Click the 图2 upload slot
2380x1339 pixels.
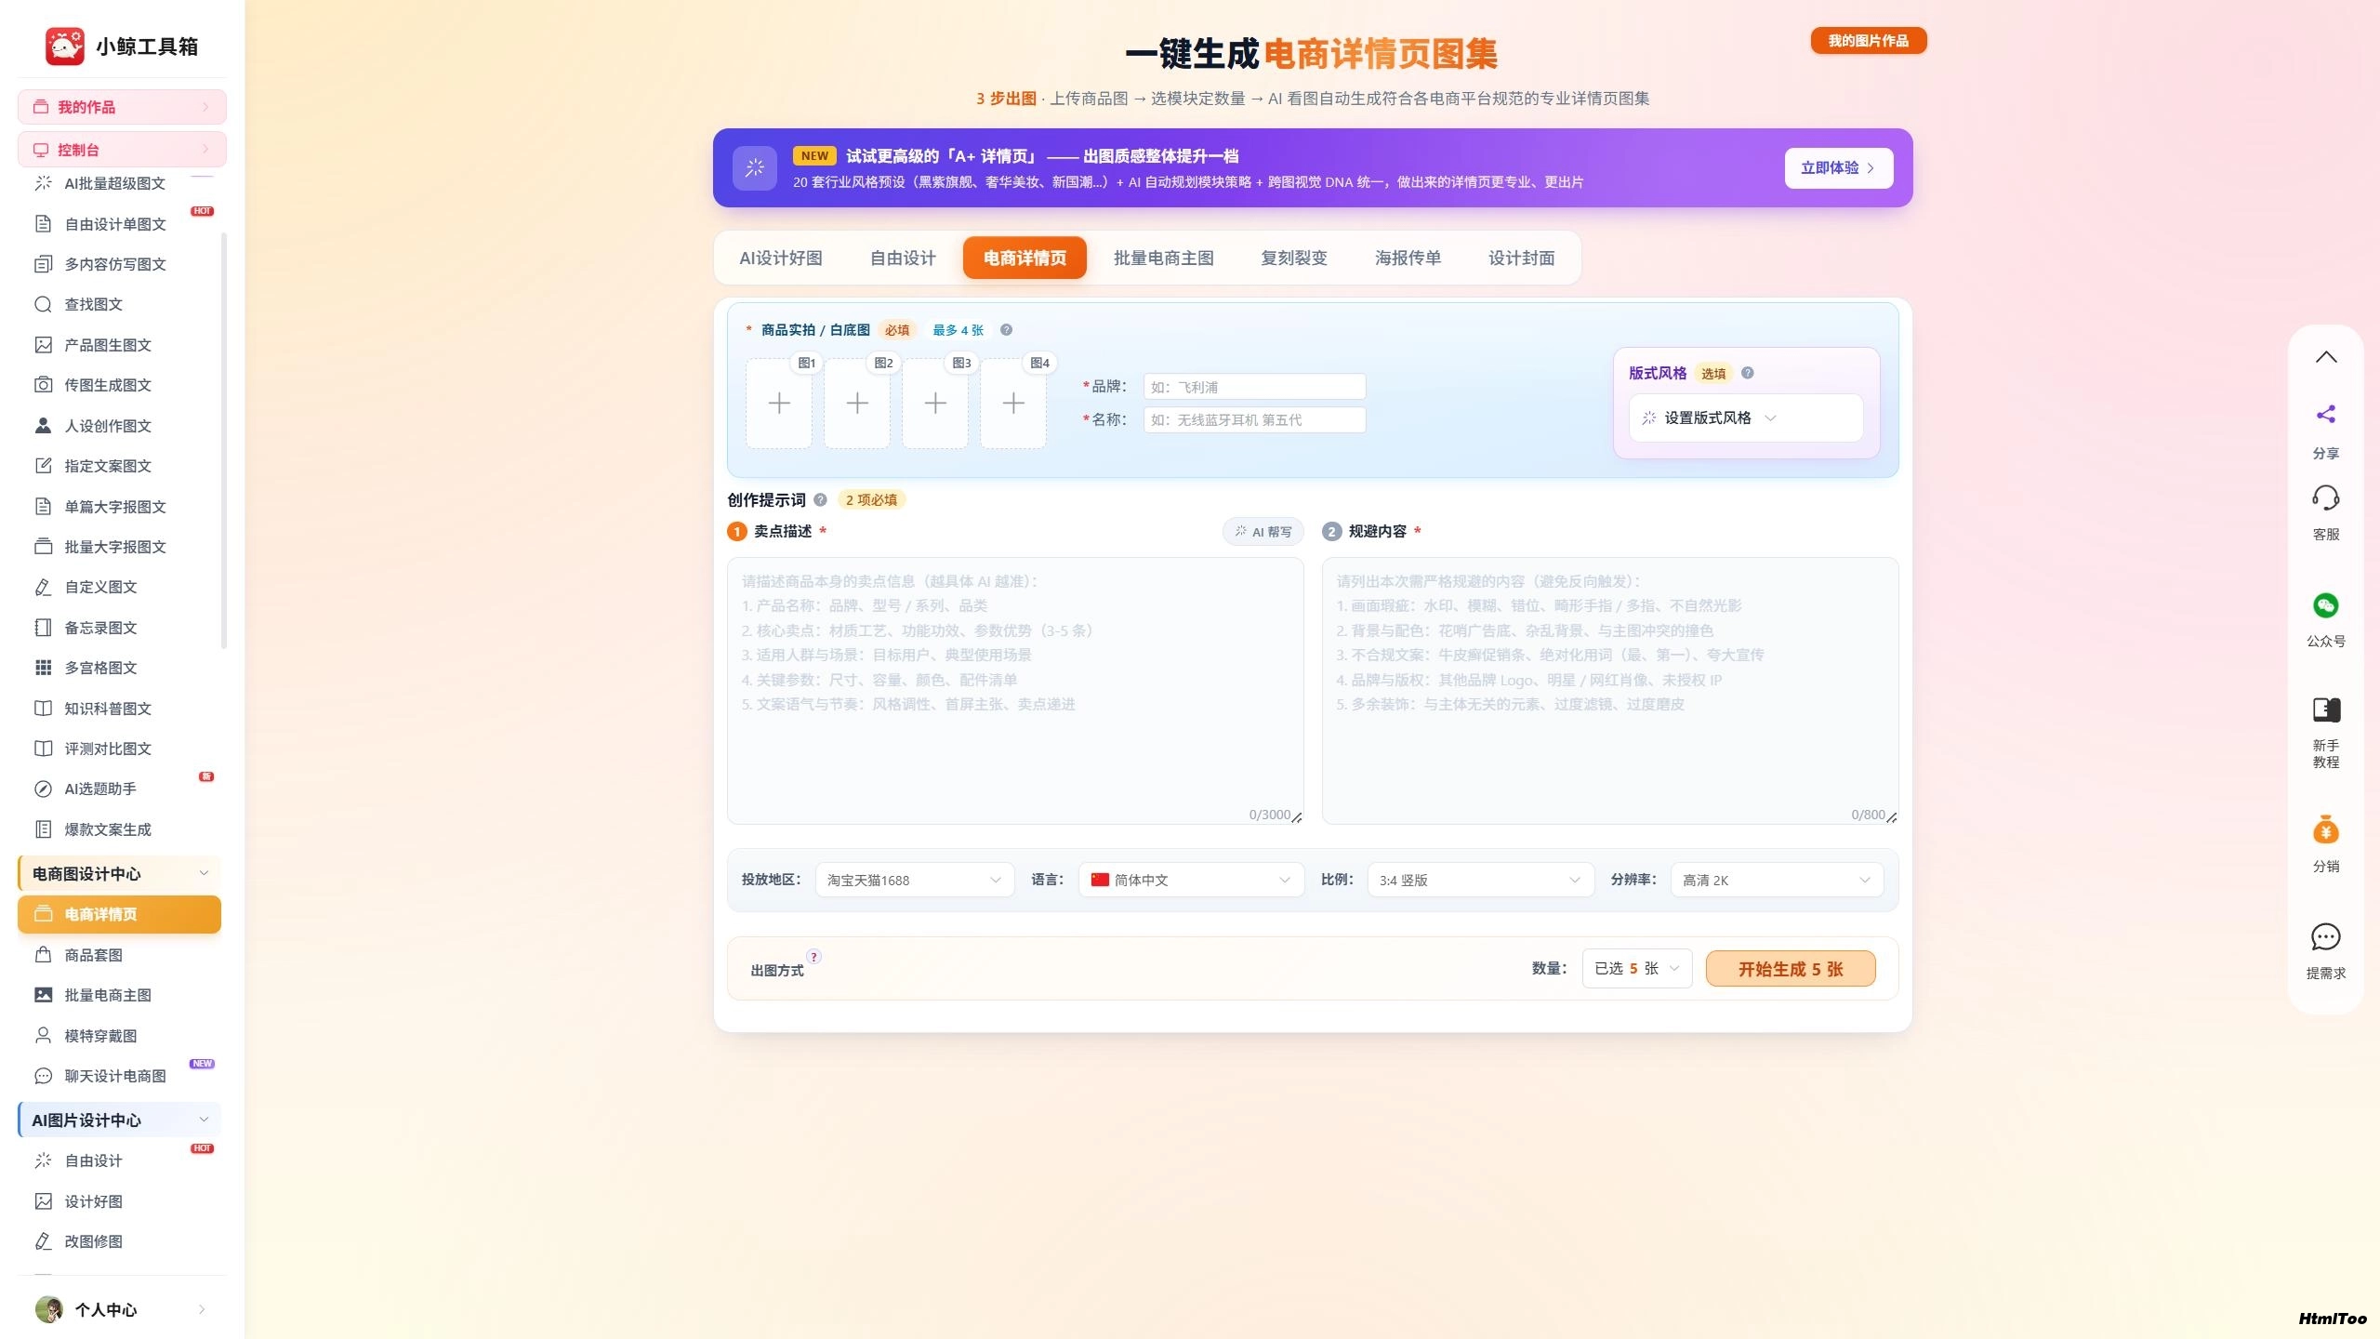(x=857, y=404)
